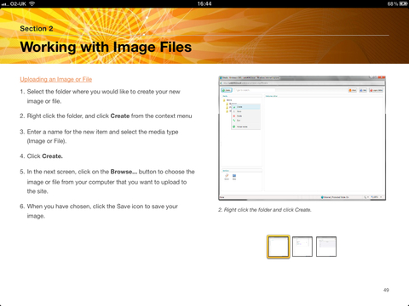
Task: Tap step 4 'Click Create.'
Action: (x=41, y=156)
